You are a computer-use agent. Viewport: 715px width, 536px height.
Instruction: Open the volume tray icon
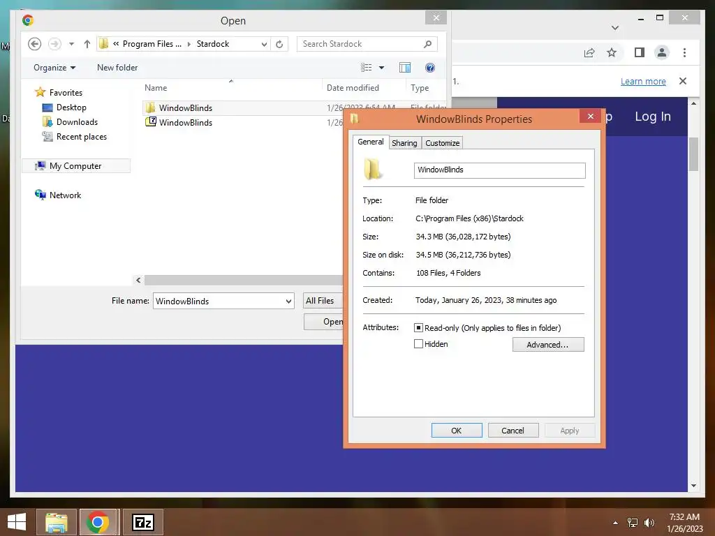pos(649,523)
